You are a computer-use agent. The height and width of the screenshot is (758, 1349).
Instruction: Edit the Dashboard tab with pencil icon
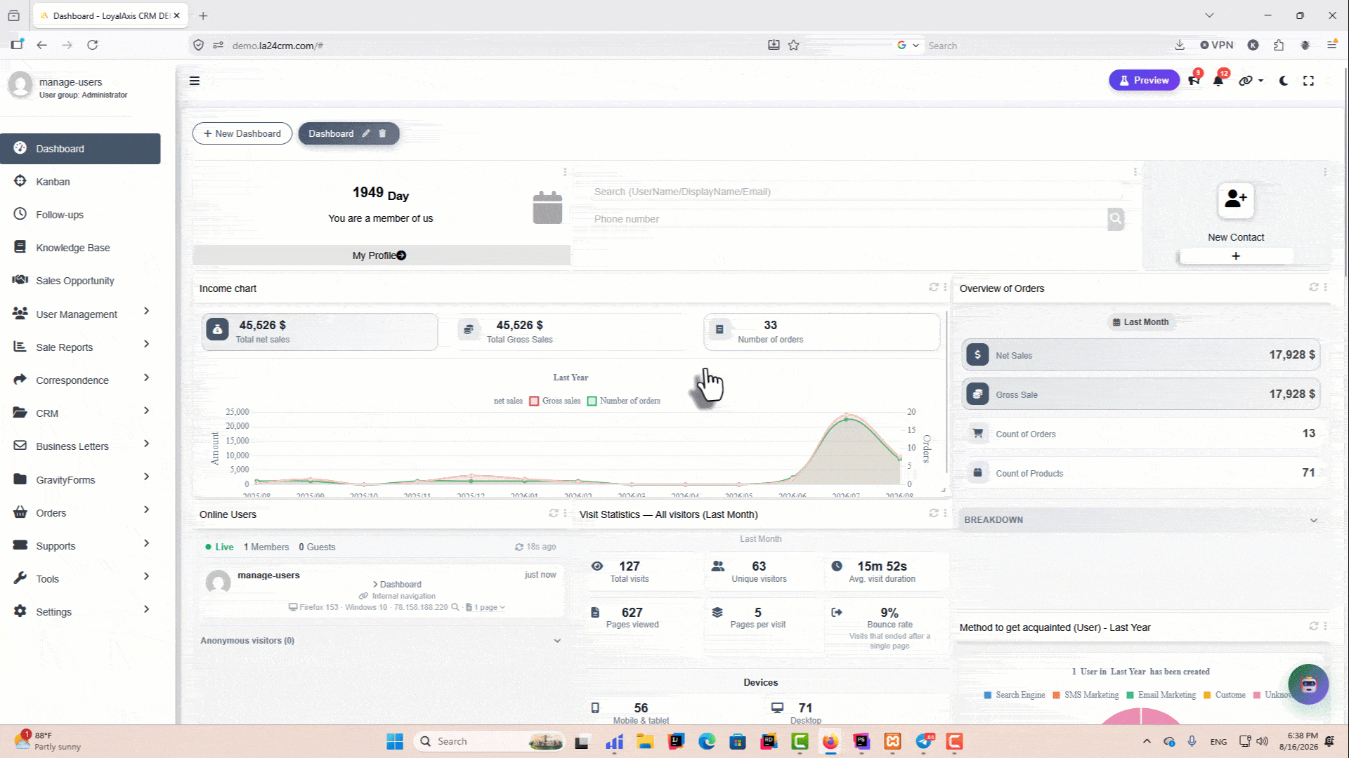click(x=366, y=133)
